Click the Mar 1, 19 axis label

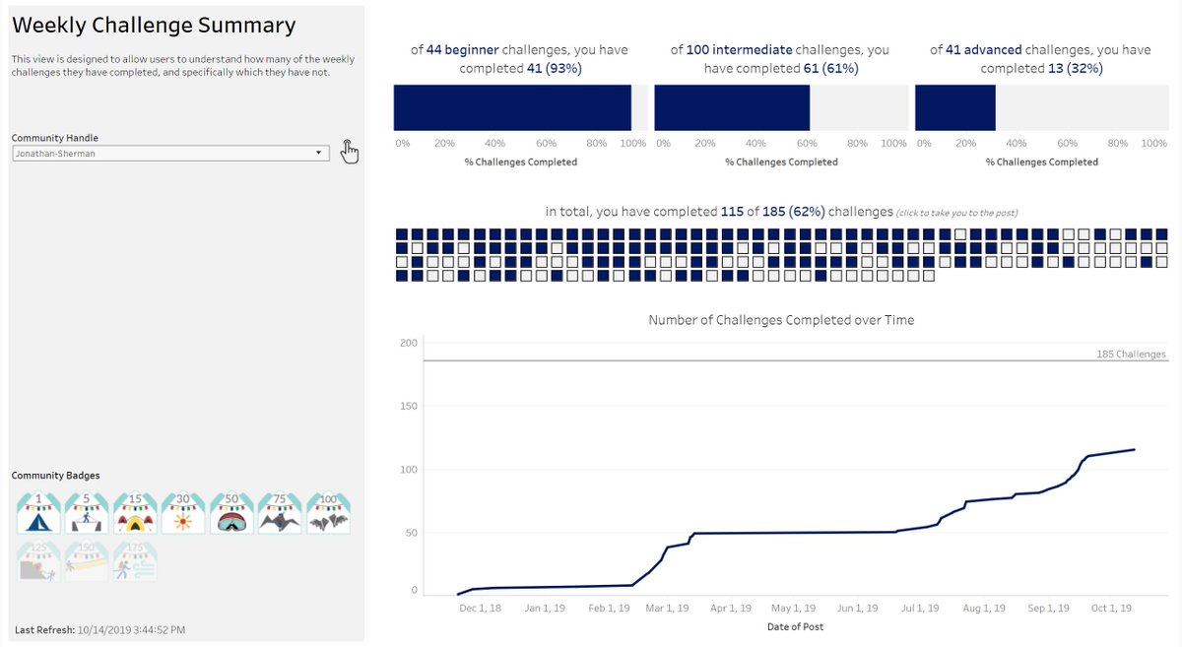coord(667,609)
